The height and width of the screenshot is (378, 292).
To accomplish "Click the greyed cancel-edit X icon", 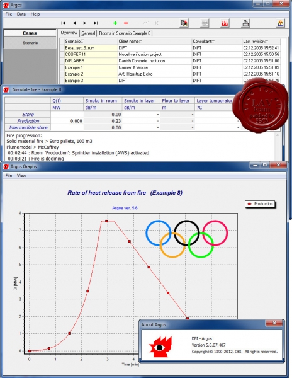I will click(157, 23).
